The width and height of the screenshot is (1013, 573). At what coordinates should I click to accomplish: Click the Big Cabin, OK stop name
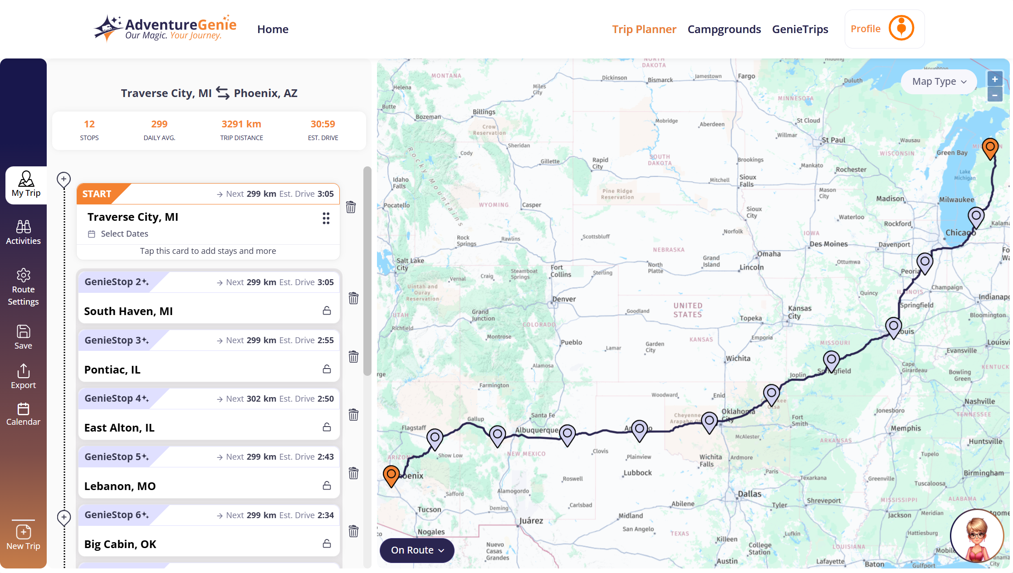click(x=120, y=544)
